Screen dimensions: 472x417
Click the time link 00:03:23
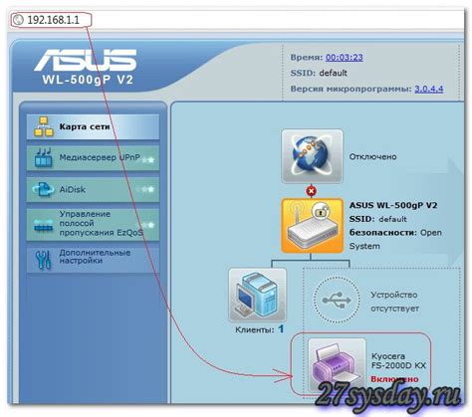(345, 58)
